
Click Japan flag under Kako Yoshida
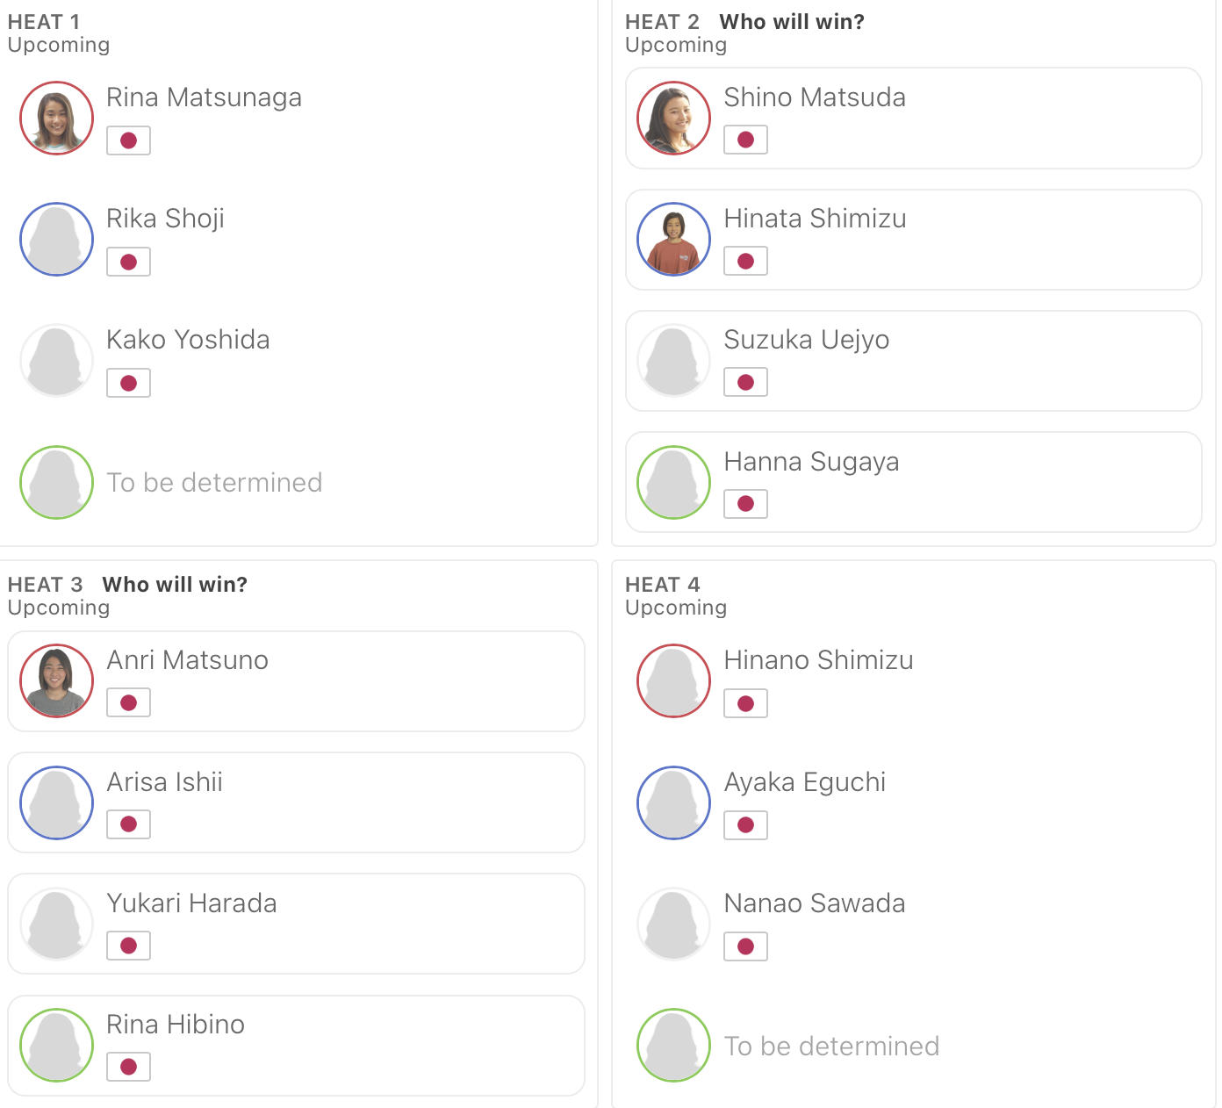tap(129, 383)
